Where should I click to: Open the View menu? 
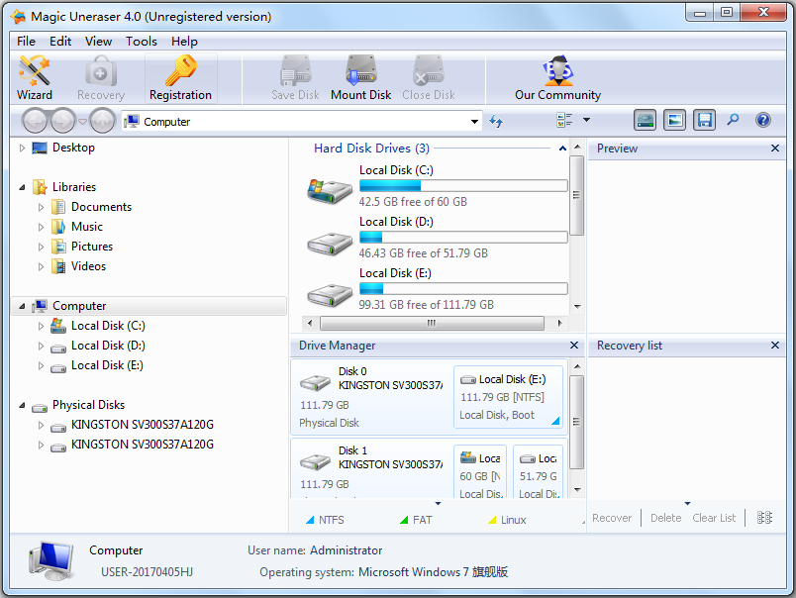[98, 42]
